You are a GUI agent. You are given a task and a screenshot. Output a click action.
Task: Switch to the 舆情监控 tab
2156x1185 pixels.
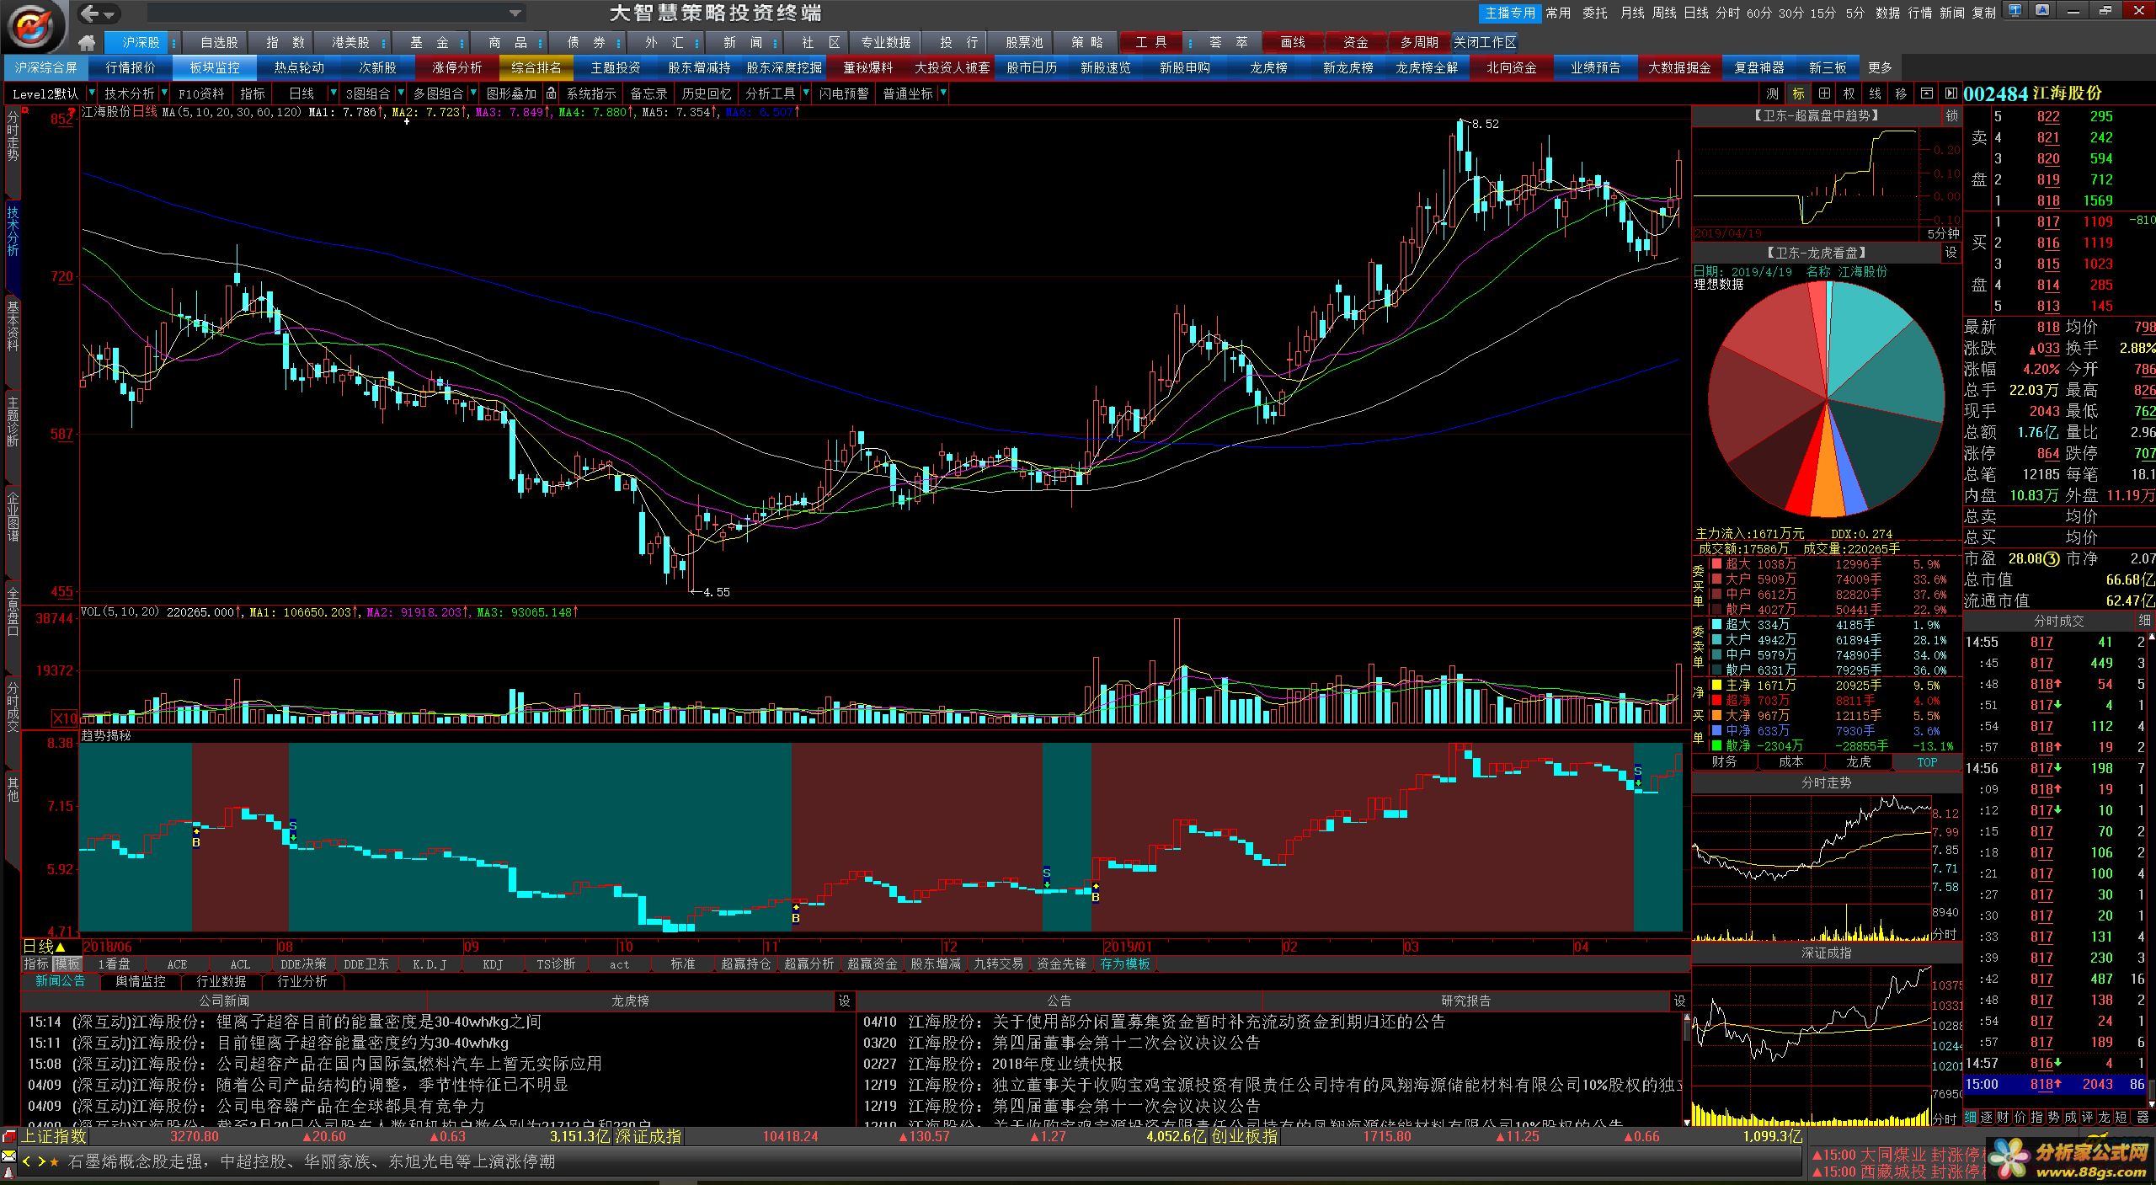141,981
